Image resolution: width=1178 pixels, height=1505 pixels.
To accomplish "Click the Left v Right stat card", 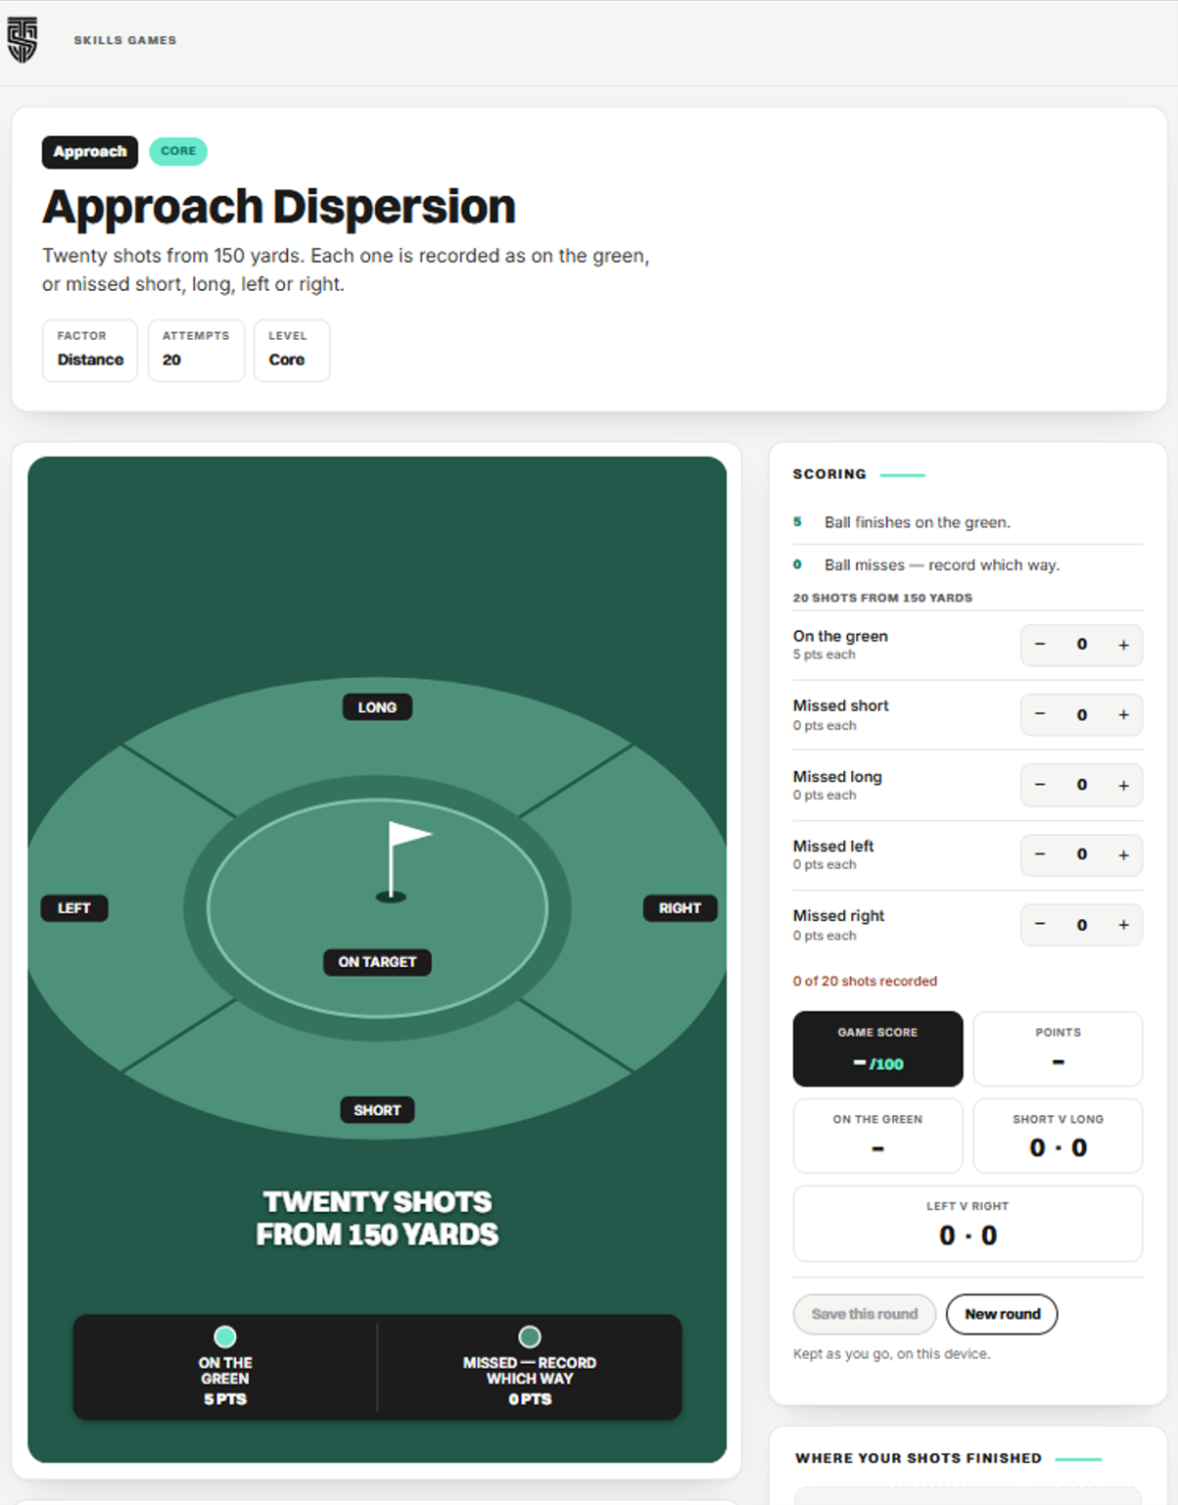I will [x=967, y=1224].
